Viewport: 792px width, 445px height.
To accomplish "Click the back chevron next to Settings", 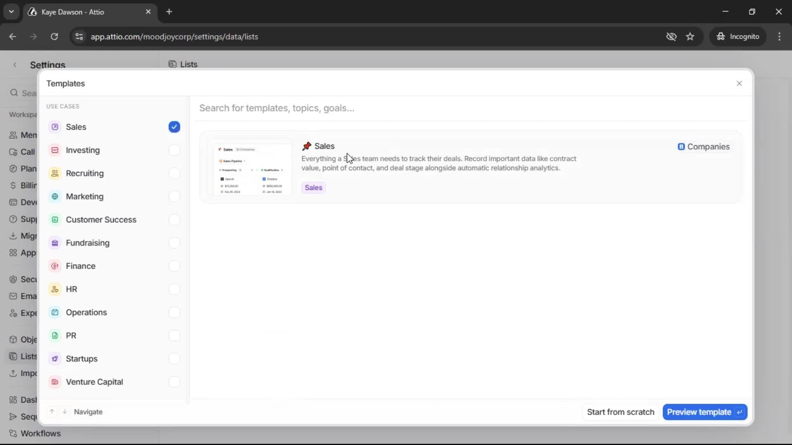I will [15, 65].
